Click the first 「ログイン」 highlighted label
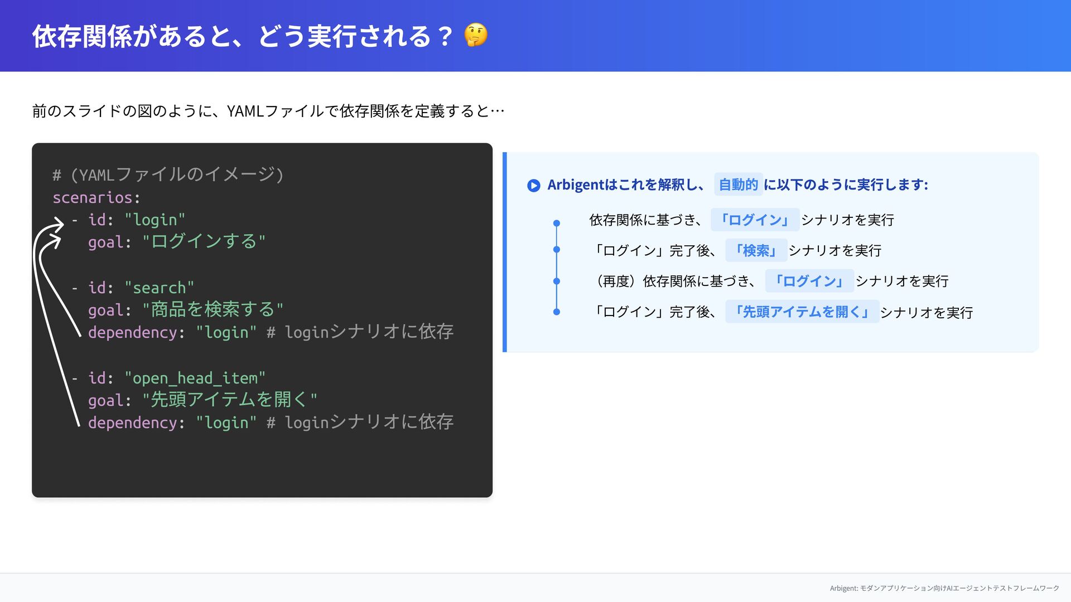This screenshot has width=1071, height=602. point(754,220)
